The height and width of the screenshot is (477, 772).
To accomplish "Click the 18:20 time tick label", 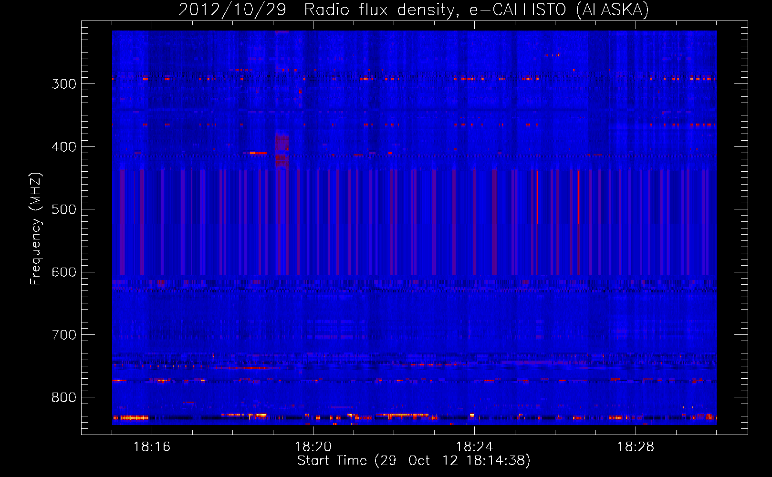I will [x=313, y=447].
